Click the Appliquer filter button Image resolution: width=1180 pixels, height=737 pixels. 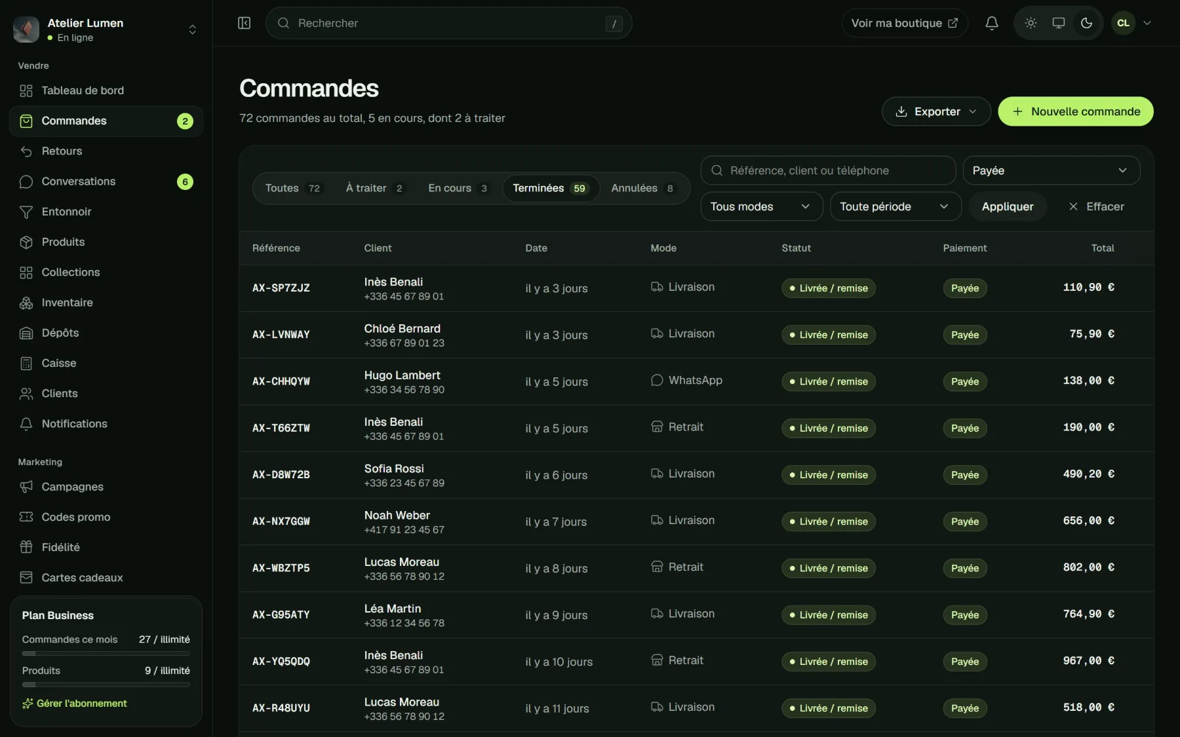click(x=1007, y=206)
